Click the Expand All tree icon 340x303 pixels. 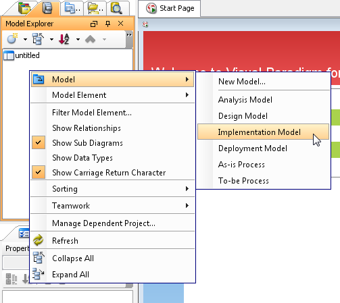click(x=38, y=274)
